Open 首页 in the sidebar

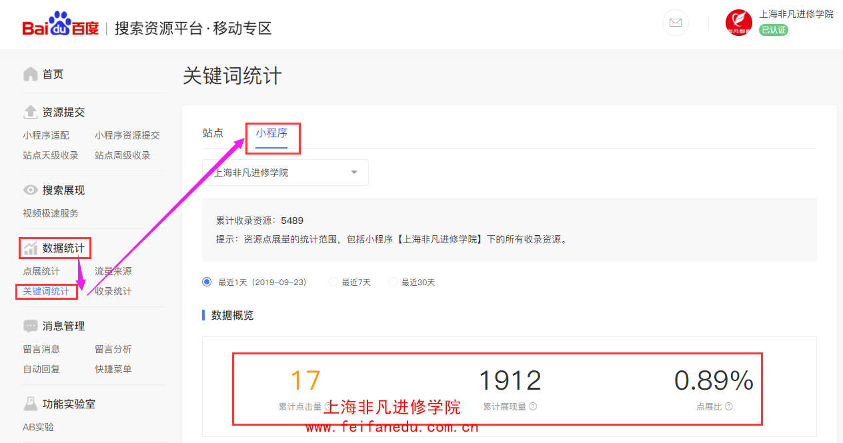(x=53, y=74)
